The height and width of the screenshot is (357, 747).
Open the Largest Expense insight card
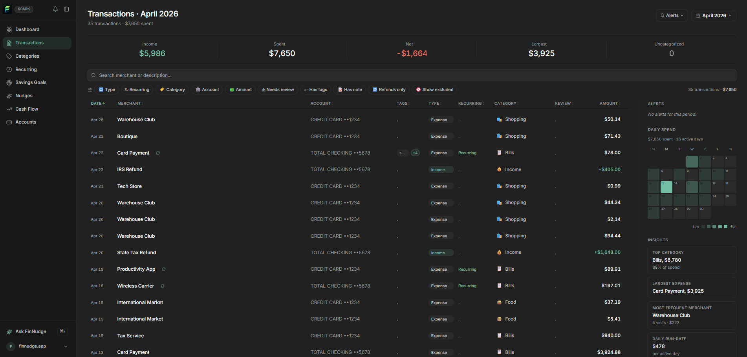point(692,288)
